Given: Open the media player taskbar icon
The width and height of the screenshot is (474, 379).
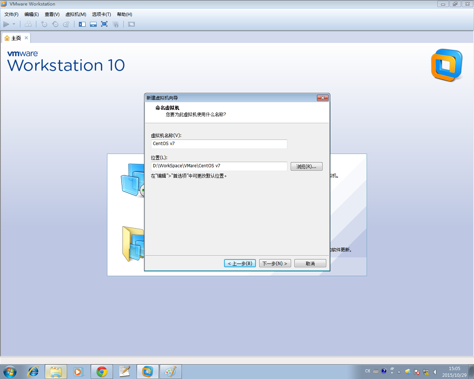Looking at the screenshot, I should [x=79, y=372].
